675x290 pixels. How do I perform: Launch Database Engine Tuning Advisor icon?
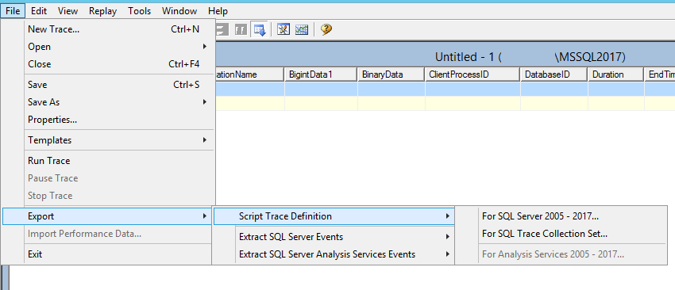pyautogui.click(x=283, y=29)
